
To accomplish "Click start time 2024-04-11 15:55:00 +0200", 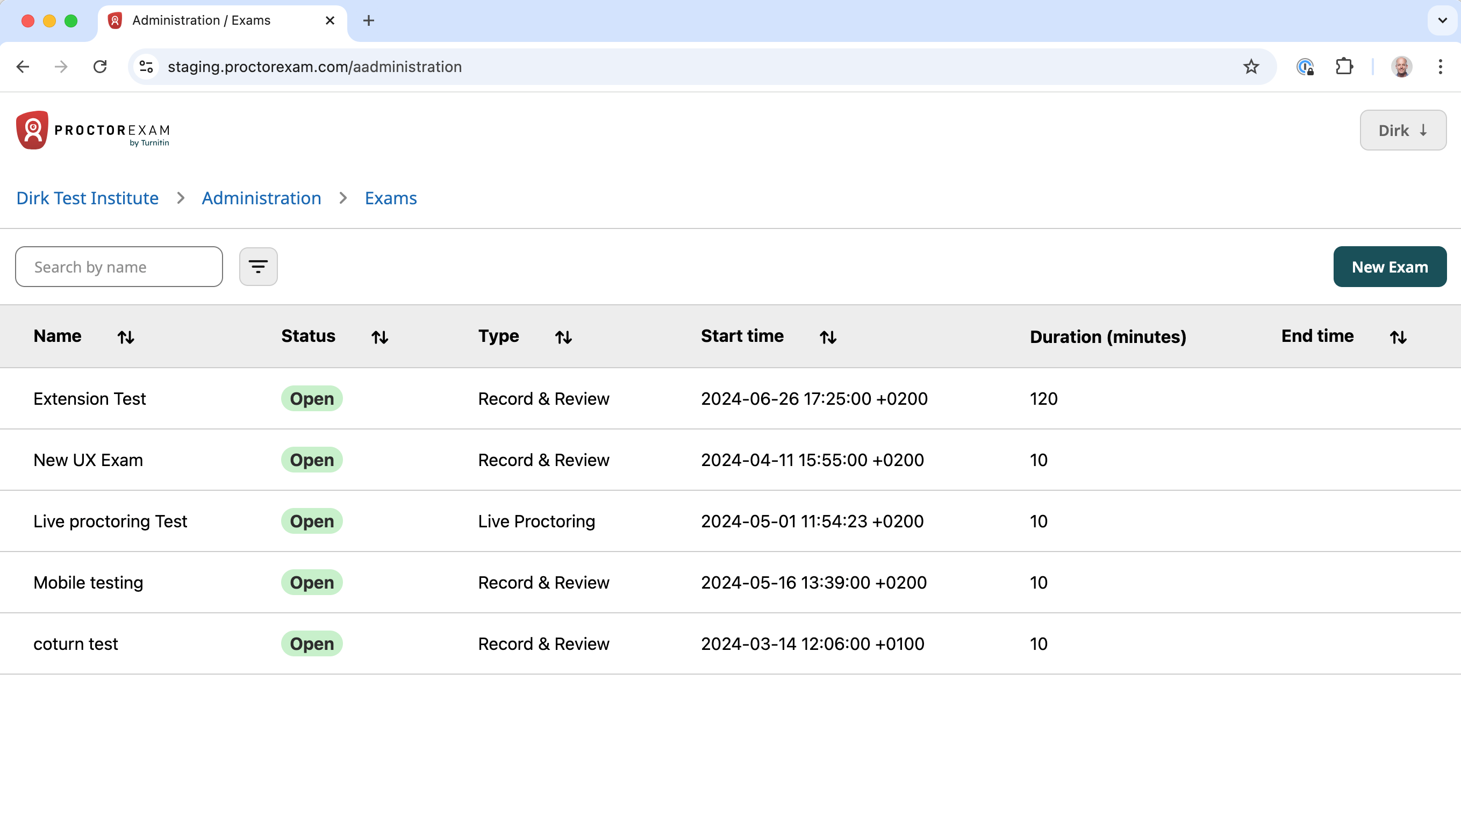I will (812, 460).
